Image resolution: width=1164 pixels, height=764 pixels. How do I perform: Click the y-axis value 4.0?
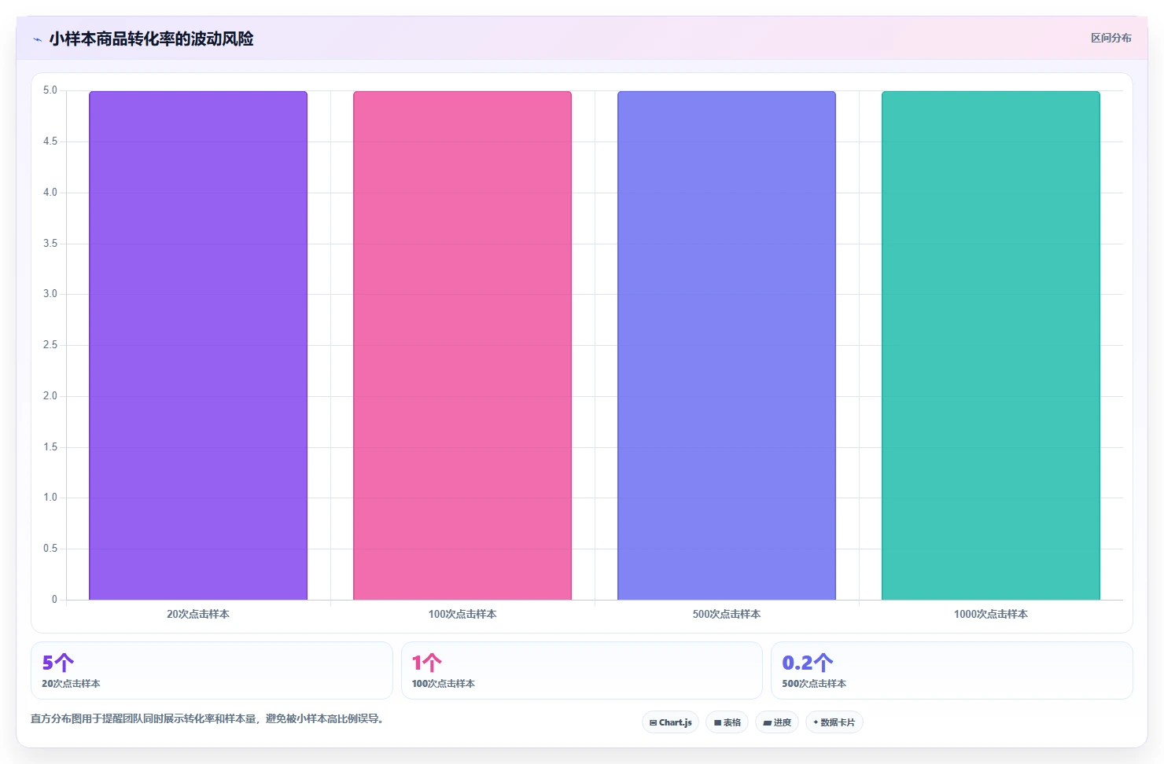50,192
